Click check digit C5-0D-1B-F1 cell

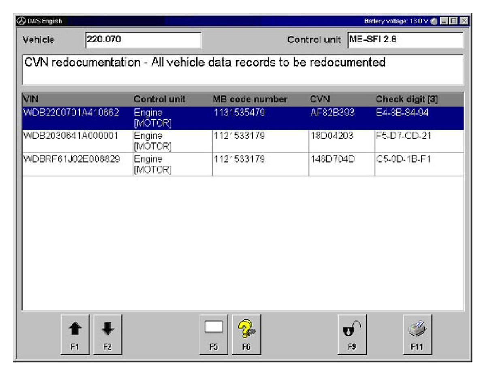(x=403, y=159)
